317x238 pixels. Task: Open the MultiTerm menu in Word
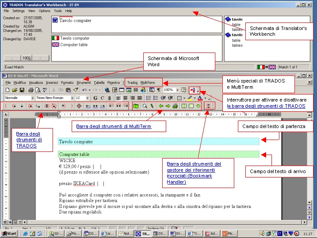148,83
